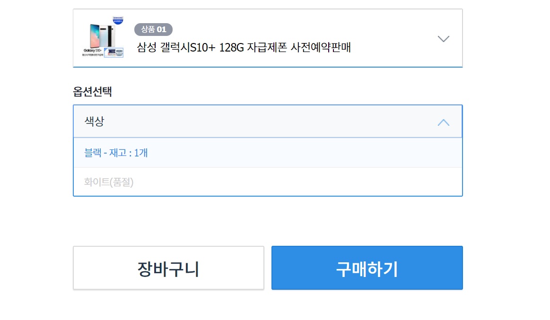
Task: Add item to cart with 장바구니
Action: click(168, 268)
